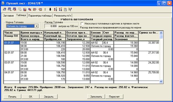Select the date cell 03.01.07
Viewport: 173px width, 102px height.
pos(12,63)
